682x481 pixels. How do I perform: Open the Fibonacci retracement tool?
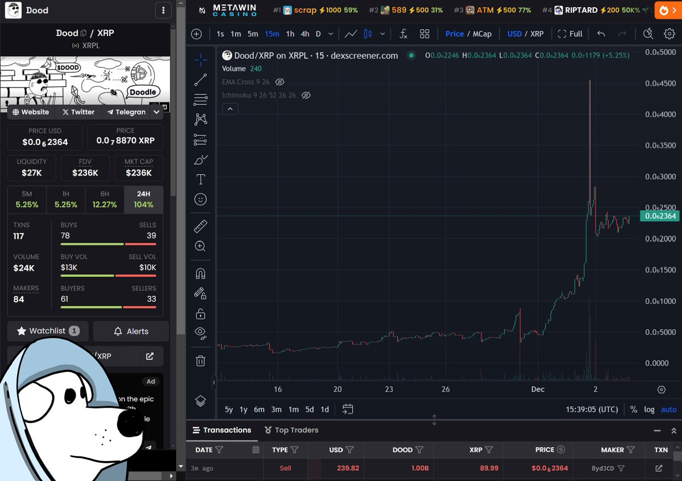201,100
